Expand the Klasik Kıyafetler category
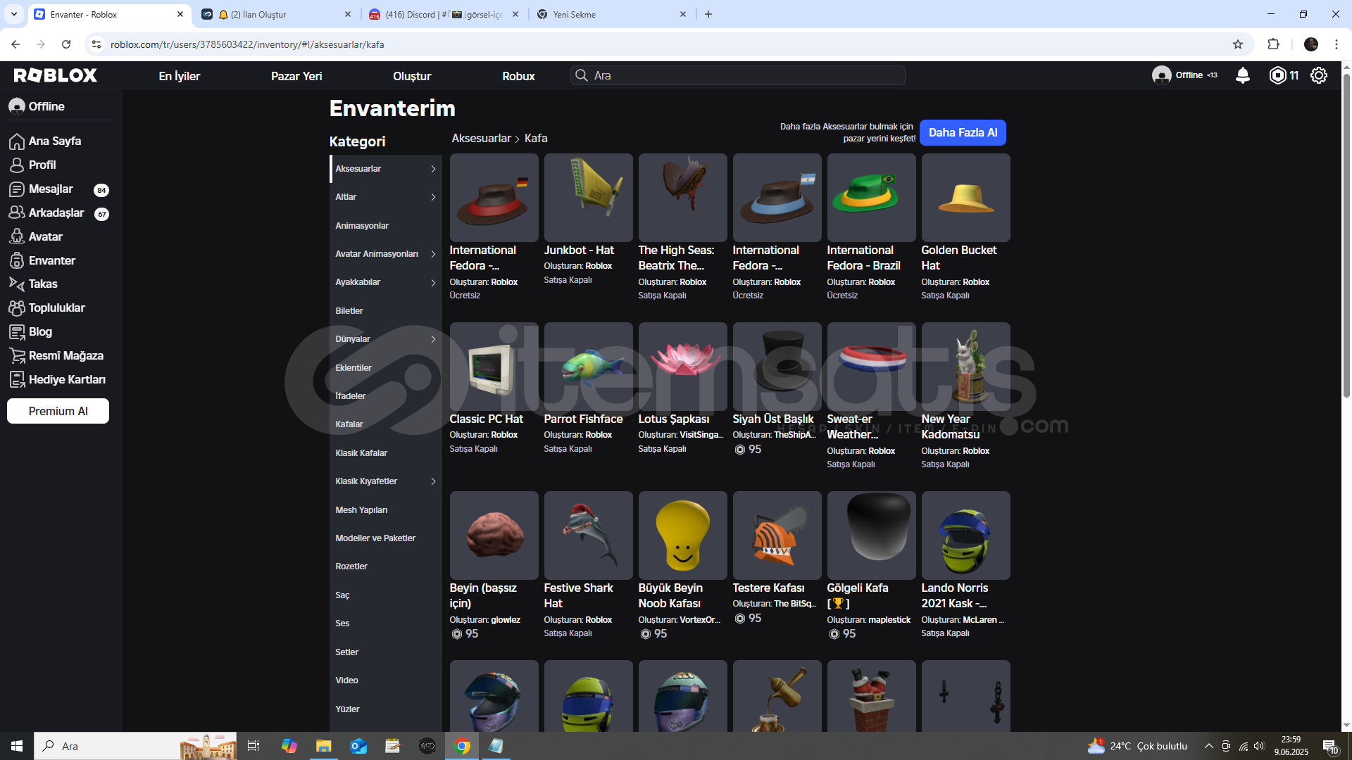 click(385, 481)
